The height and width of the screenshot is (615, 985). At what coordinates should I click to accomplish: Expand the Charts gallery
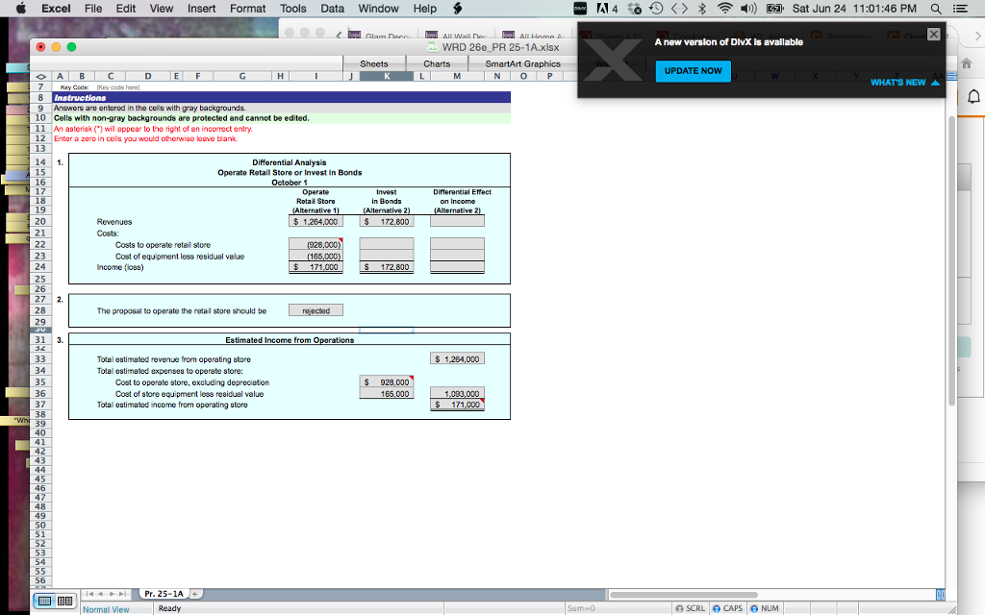pos(437,62)
